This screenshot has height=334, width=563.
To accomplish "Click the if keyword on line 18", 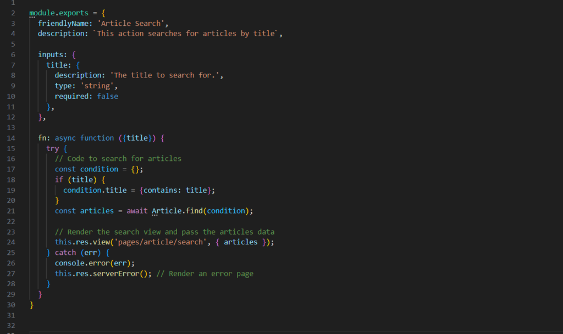I will (59, 179).
